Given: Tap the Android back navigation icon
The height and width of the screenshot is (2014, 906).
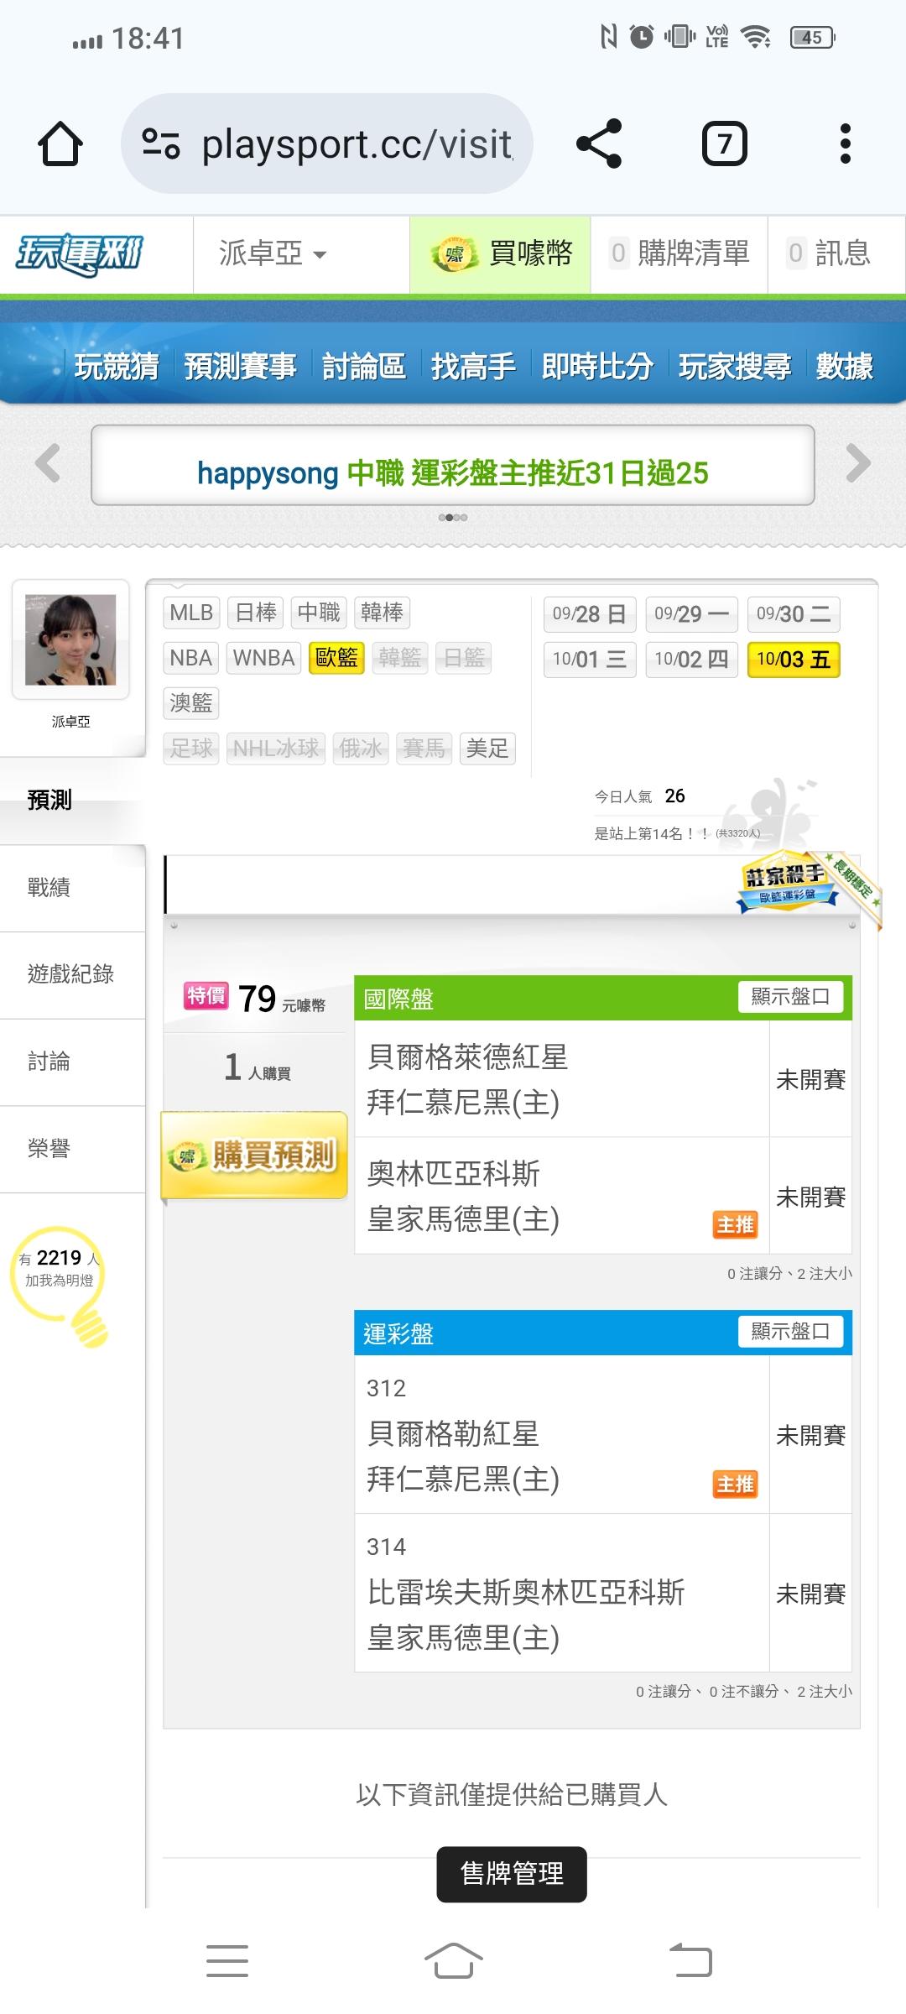Looking at the screenshot, I should click(x=690, y=1961).
